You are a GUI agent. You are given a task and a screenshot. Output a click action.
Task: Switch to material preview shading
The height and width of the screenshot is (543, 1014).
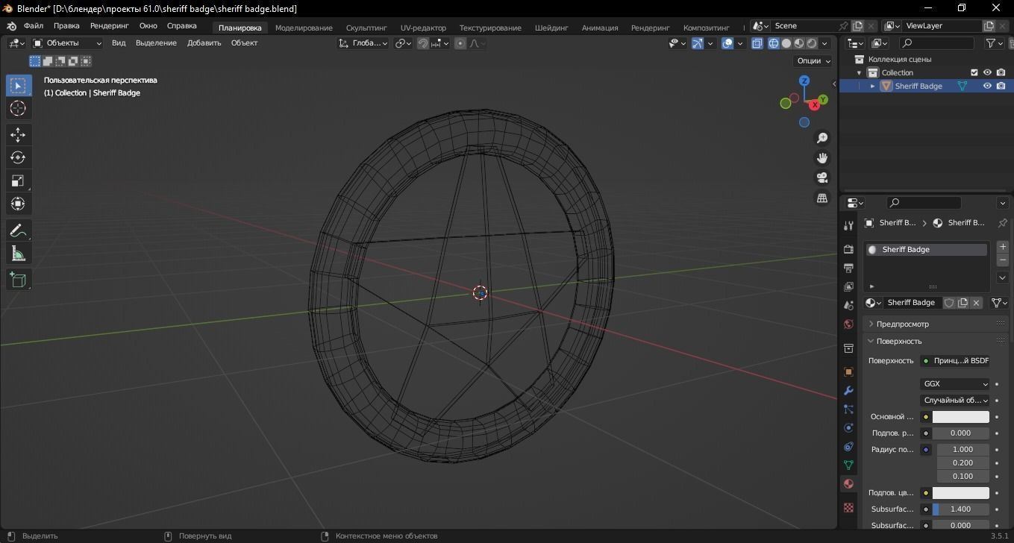click(799, 43)
